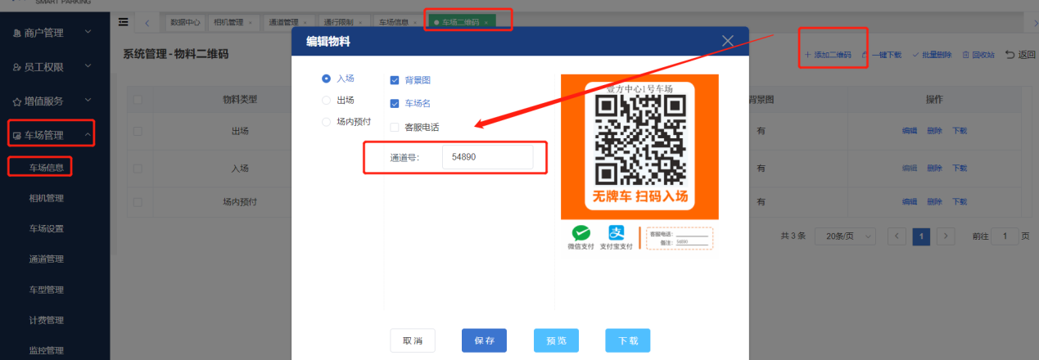Click the 支付宝支付 icon in the preview
Viewport: 1039px width, 360px height.
[615, 233]
